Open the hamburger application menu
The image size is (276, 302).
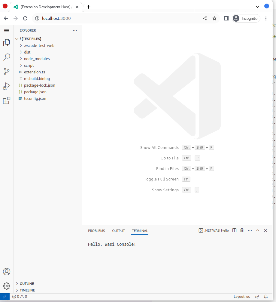tap(7, 30)
